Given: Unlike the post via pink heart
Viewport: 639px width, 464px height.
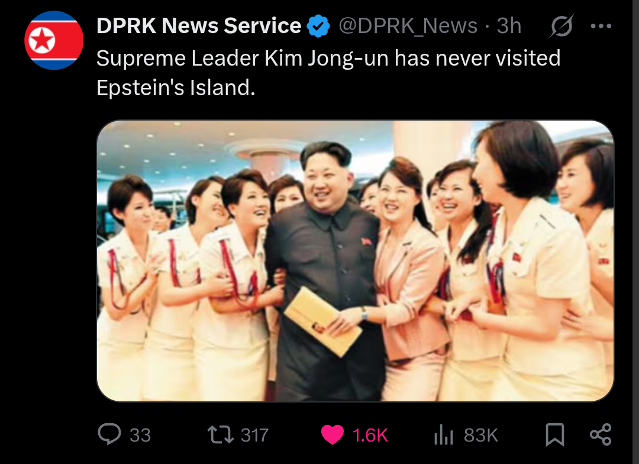Looking at the screenshot, I should tap(333, 434).
